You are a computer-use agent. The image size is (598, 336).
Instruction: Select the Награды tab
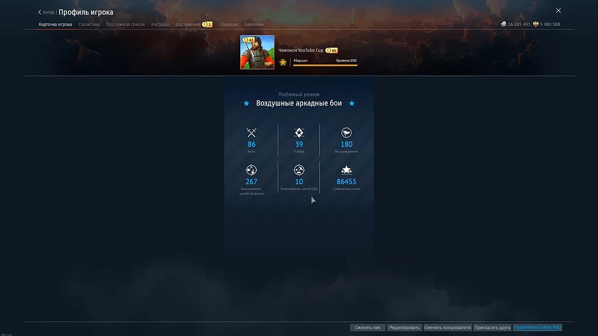(x=160, y=25)
